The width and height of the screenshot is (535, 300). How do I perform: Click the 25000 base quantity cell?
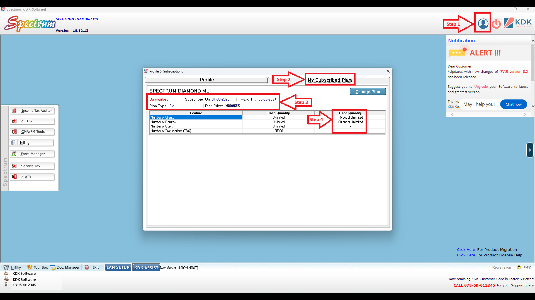coord(279,131)
